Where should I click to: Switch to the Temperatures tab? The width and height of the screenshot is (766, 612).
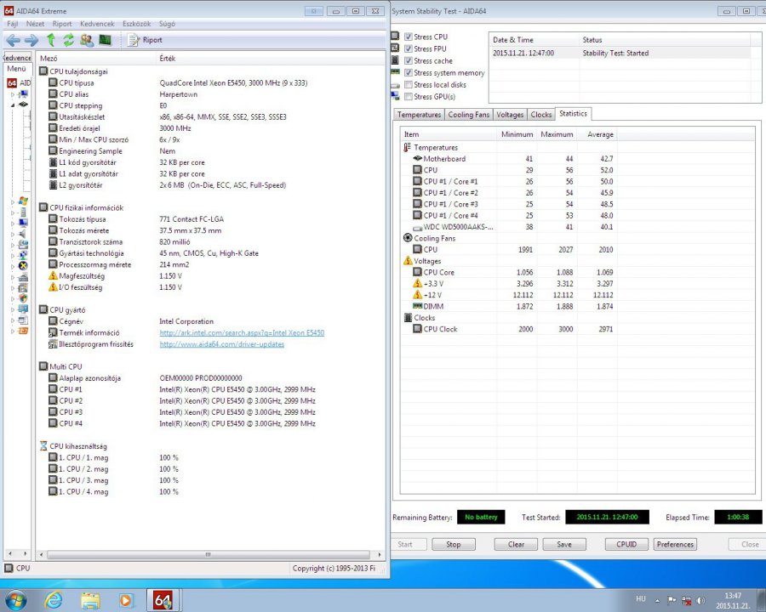[x=419, y=114]
